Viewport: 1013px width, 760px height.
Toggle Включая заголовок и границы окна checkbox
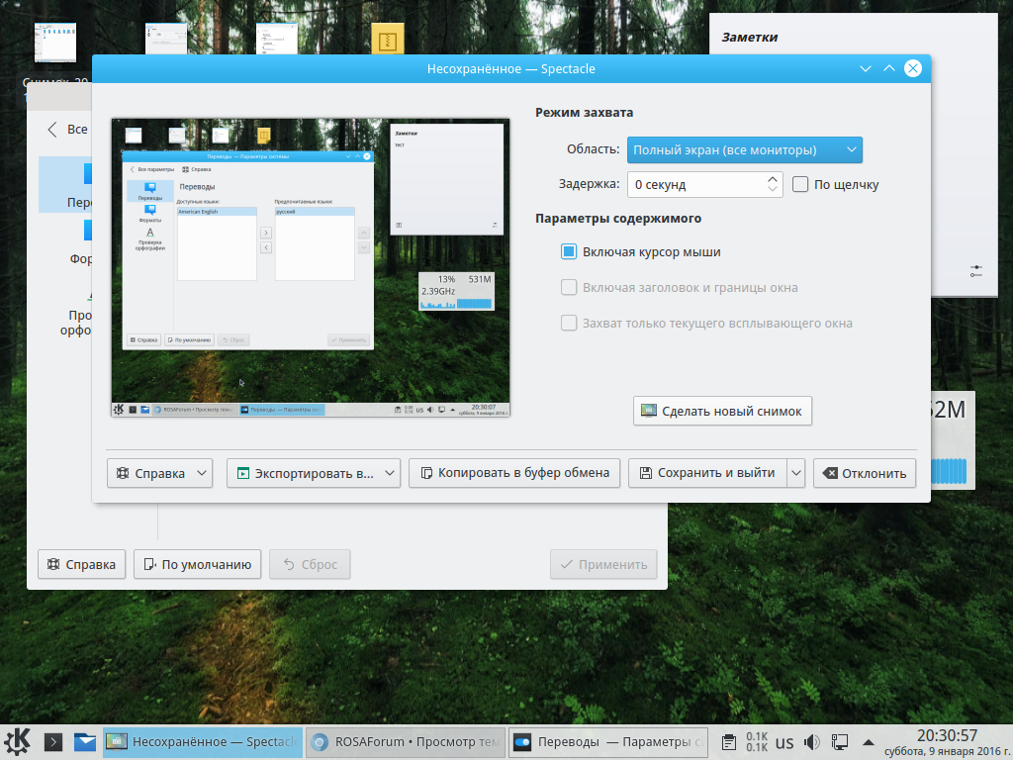pos(569,288)
